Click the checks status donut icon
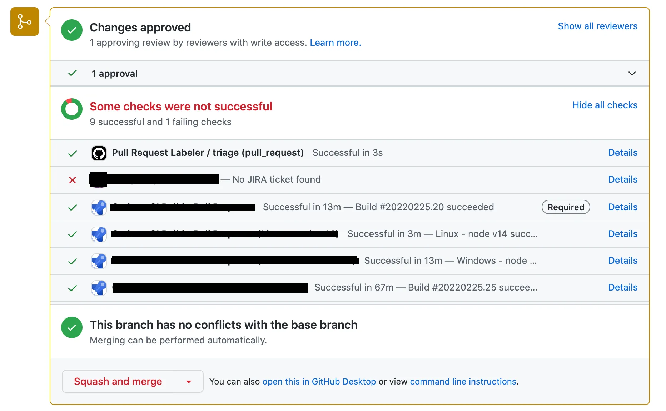666x411 pixels. (72, 109)
